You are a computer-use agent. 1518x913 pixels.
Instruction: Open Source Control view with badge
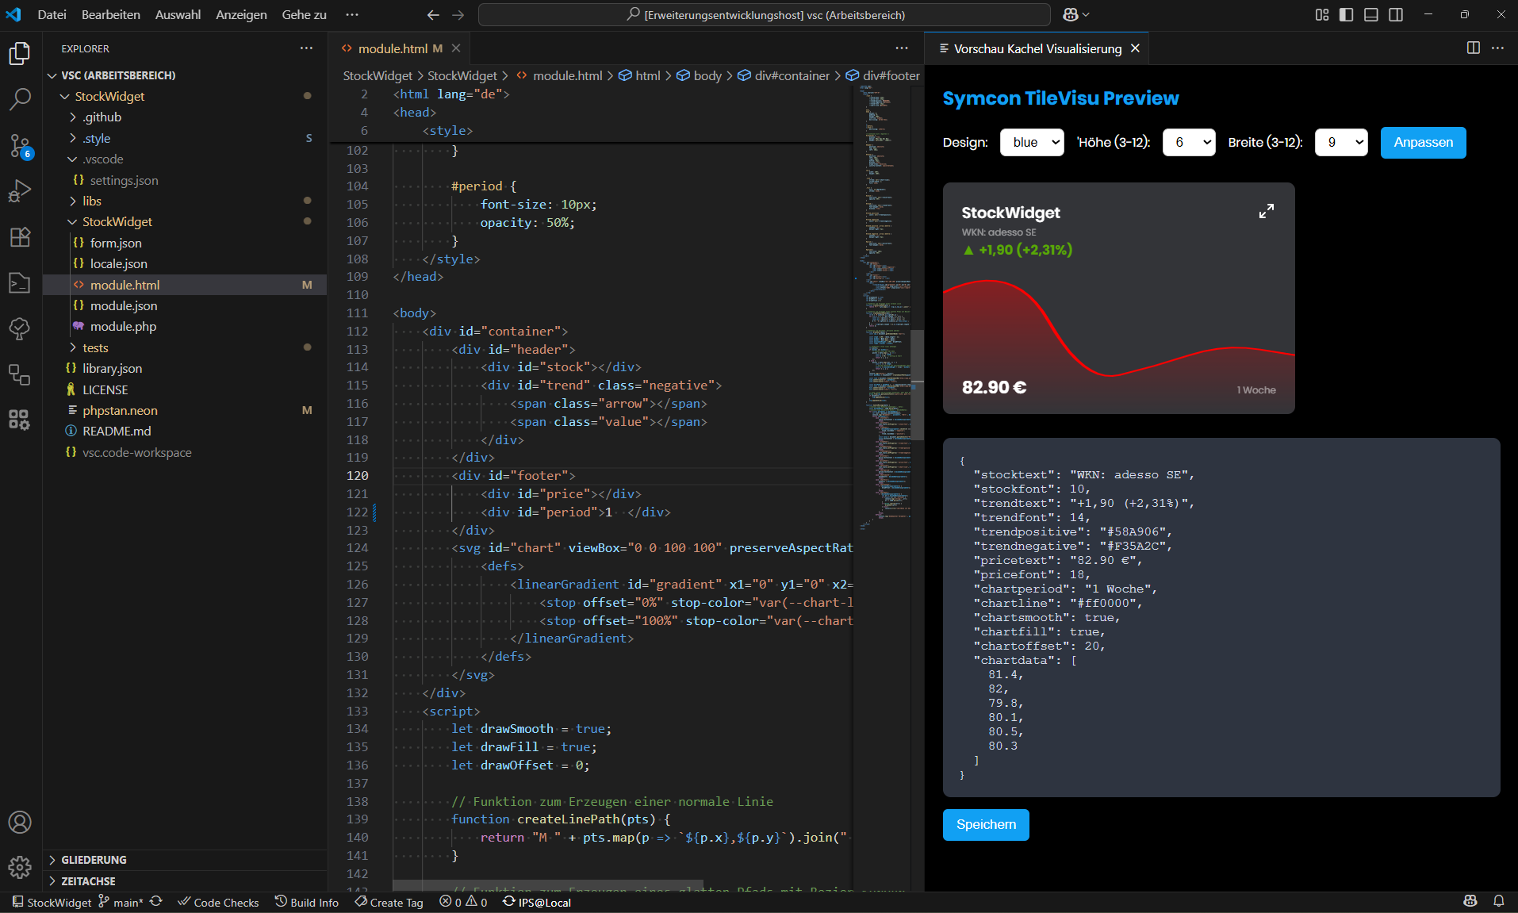pyautogui.click(x=20, y=145)
